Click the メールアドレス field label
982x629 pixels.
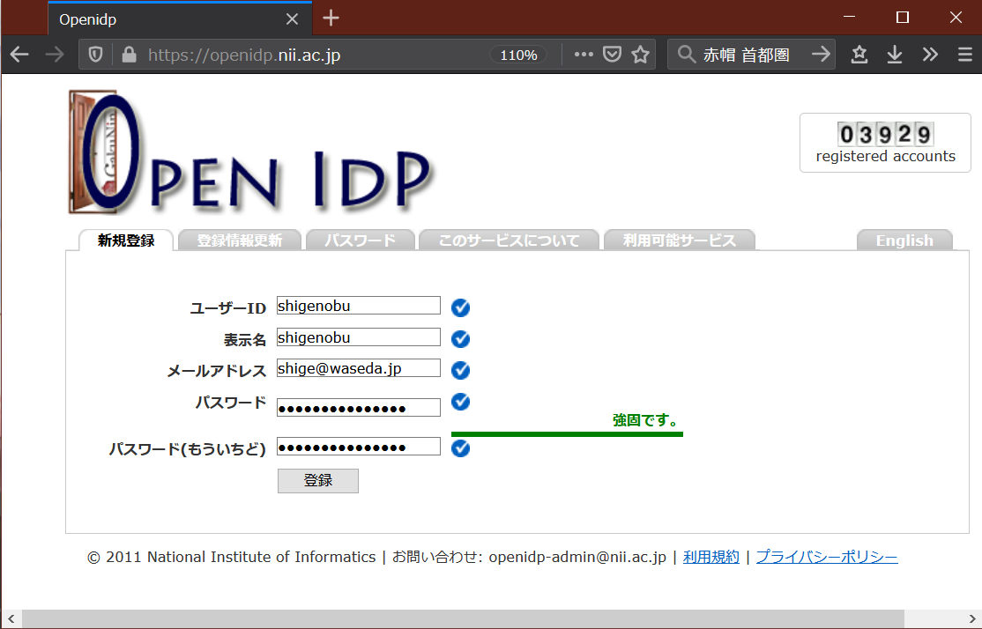tap(217, 371)
